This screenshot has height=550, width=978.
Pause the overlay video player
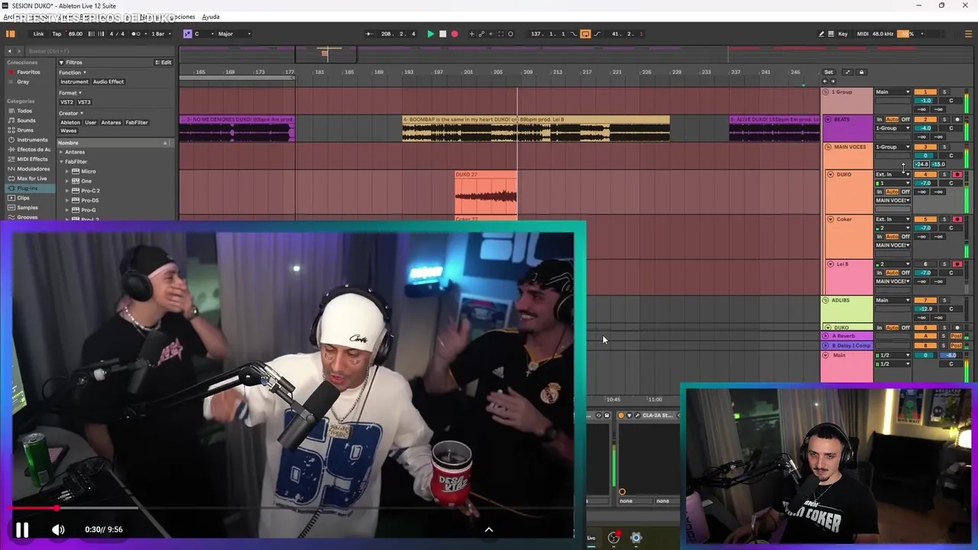tap(22, 529)
